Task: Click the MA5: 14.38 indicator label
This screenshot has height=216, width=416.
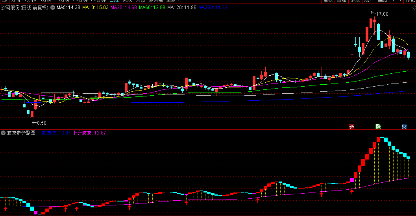Action: pyautogui.click(x=68, y=7)
